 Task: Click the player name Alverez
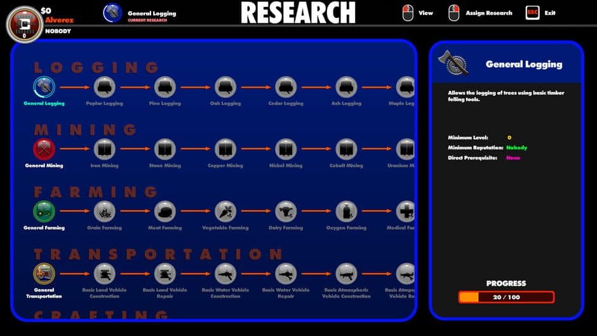[x=60, y=20]
